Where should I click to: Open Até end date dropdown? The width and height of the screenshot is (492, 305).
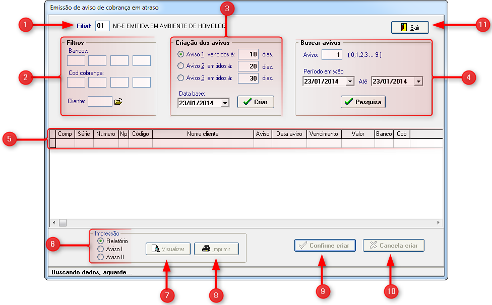[418, 82]
